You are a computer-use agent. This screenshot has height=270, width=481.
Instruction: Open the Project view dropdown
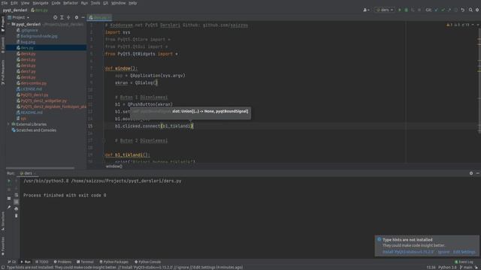(x=19, y=17)
